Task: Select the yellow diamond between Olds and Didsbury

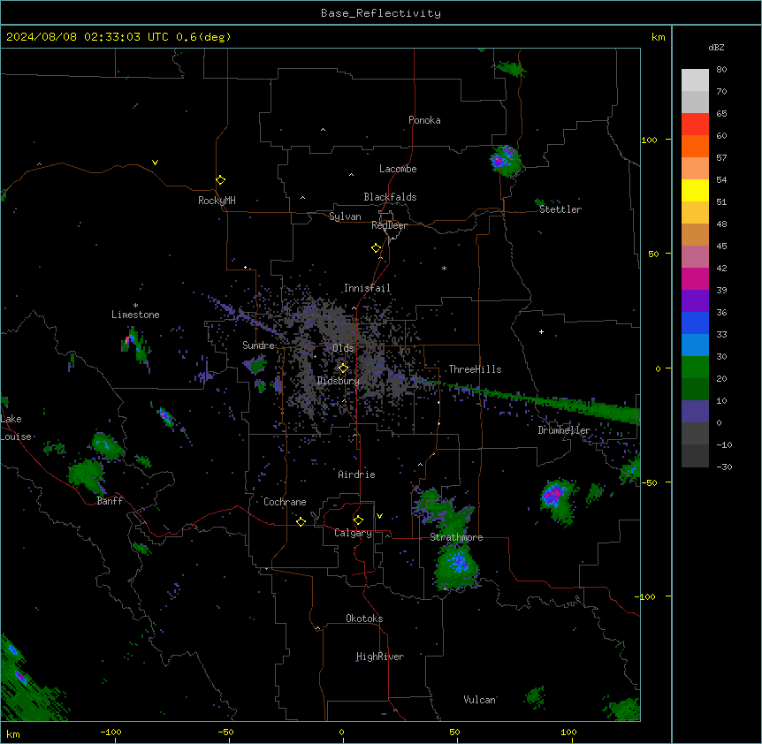Action: click(343, 368)
